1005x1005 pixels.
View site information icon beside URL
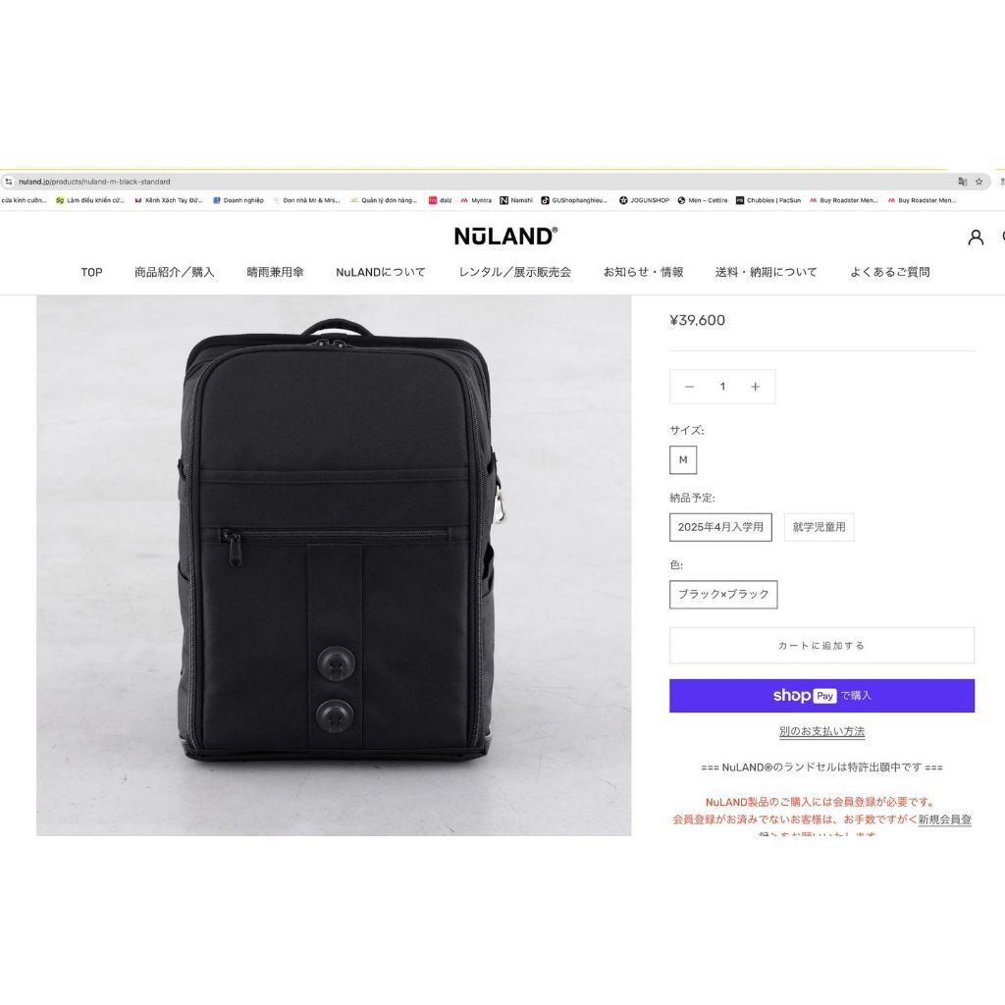point(8,182)
